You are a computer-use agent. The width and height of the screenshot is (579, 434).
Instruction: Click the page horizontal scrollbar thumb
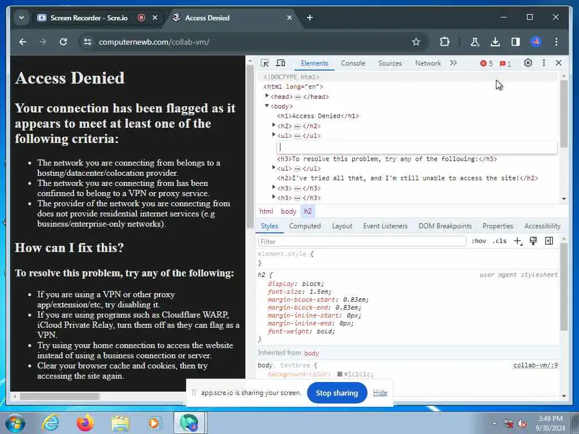point(59,396)
